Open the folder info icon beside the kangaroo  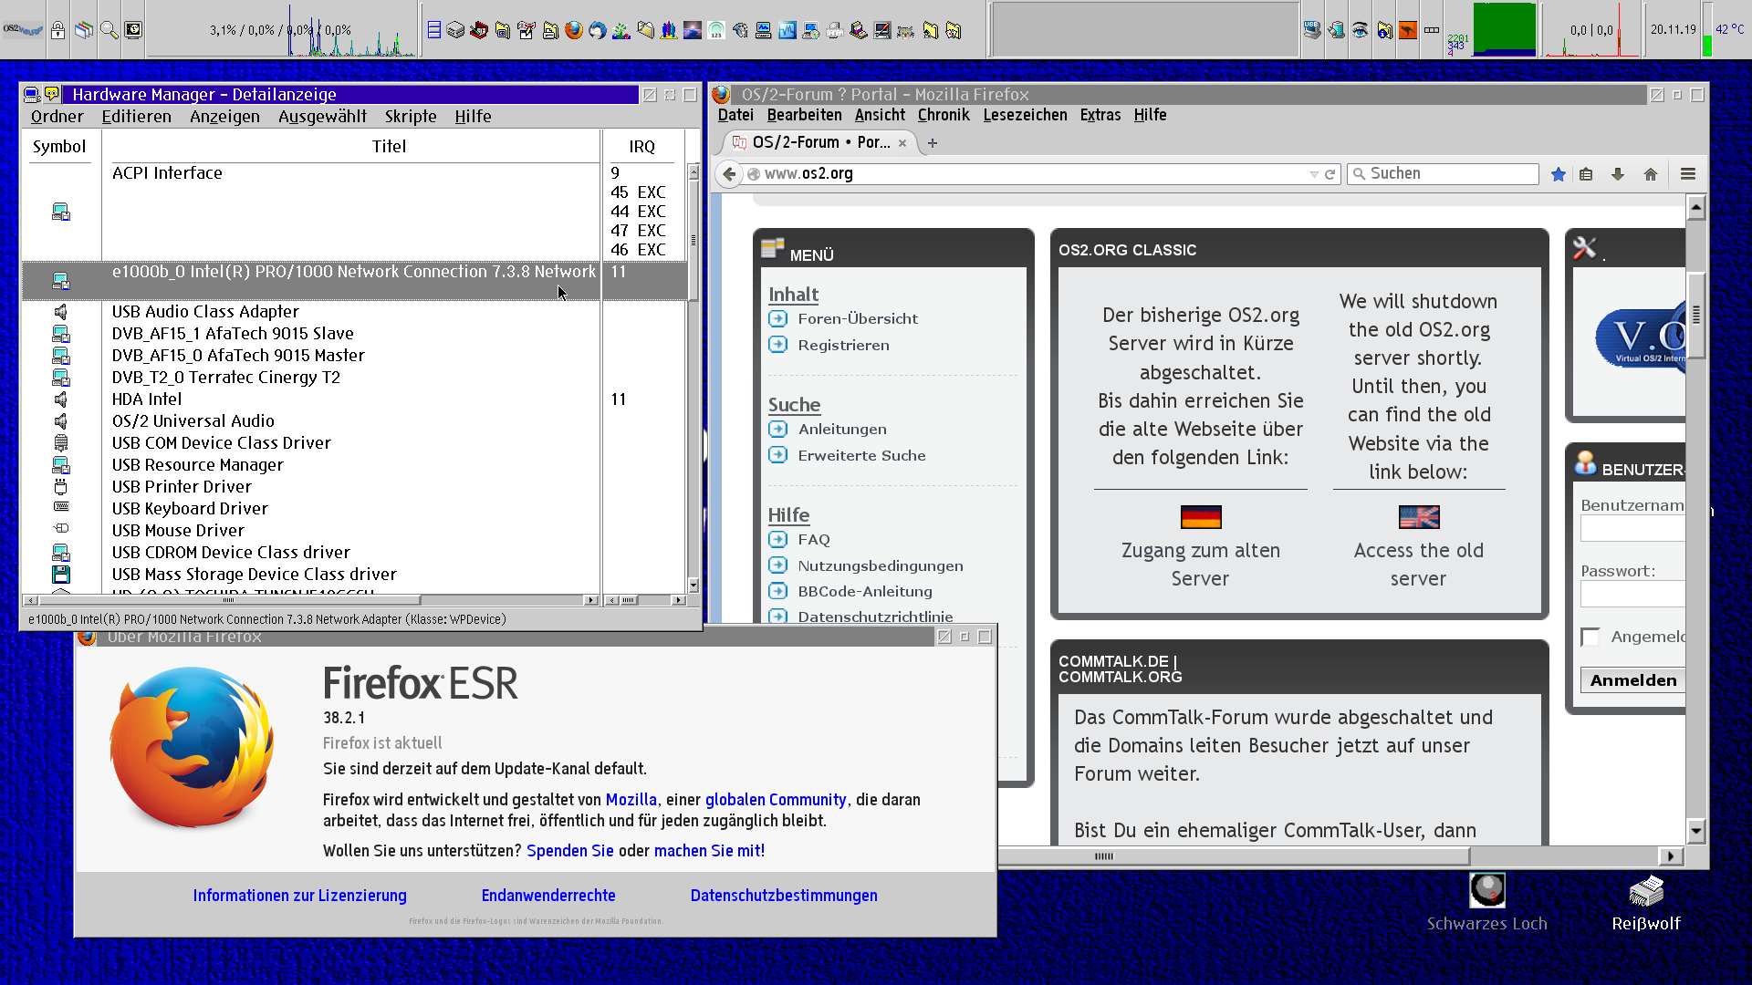point(1384,30)
